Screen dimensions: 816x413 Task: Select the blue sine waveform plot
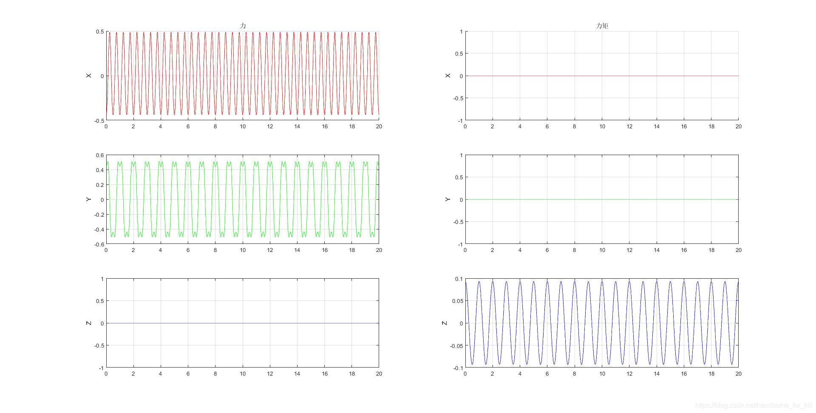[602, 323]
